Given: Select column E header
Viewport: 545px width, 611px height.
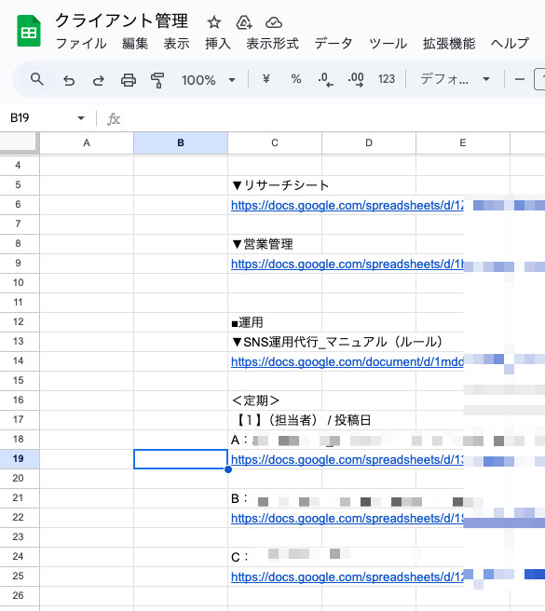Looking at the screenshot, I should (463, 143).
